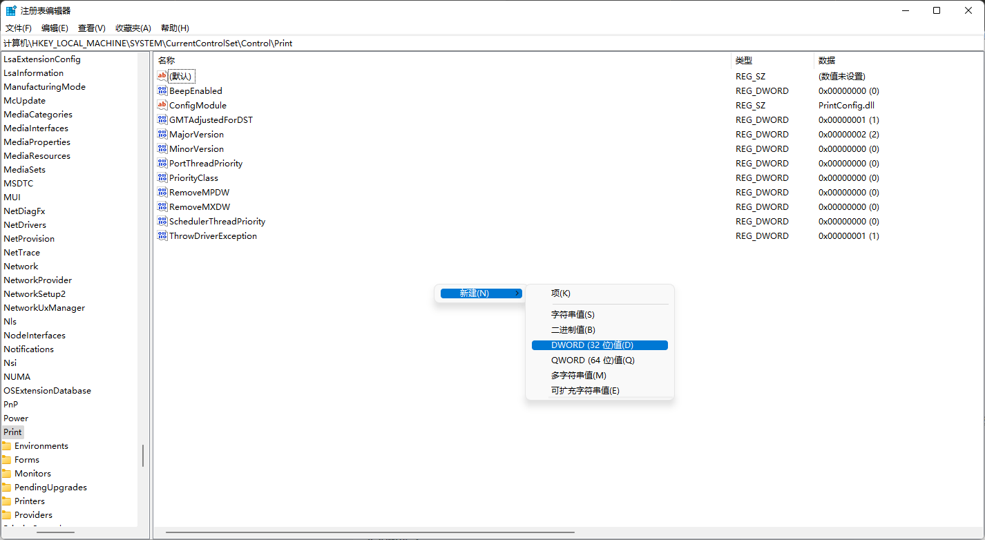Click REG_SZ type in ConfigModule row
985x540 pixels.
click(x=750, y=105)
